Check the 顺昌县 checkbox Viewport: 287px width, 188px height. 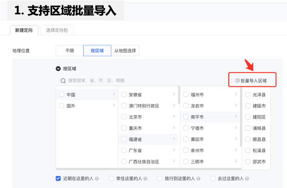(x=248, y=139)
